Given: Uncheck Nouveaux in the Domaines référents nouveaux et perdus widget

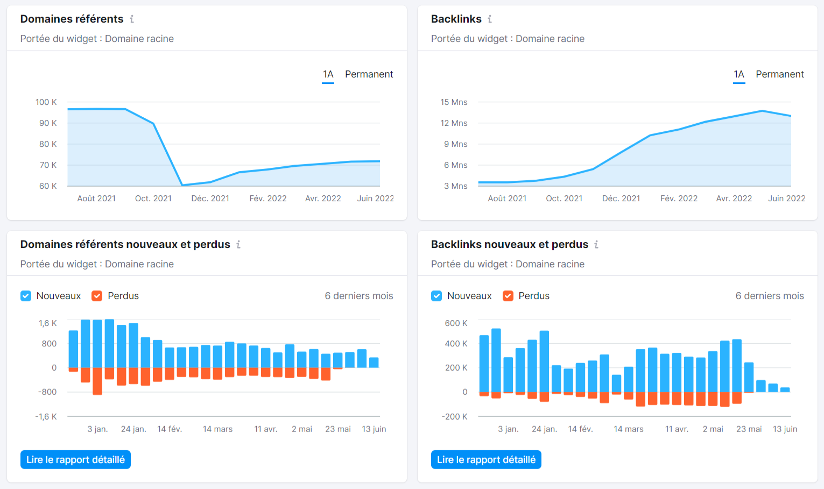Looking at the screenshot, I should pyautogui.click(x=25, y=295).
